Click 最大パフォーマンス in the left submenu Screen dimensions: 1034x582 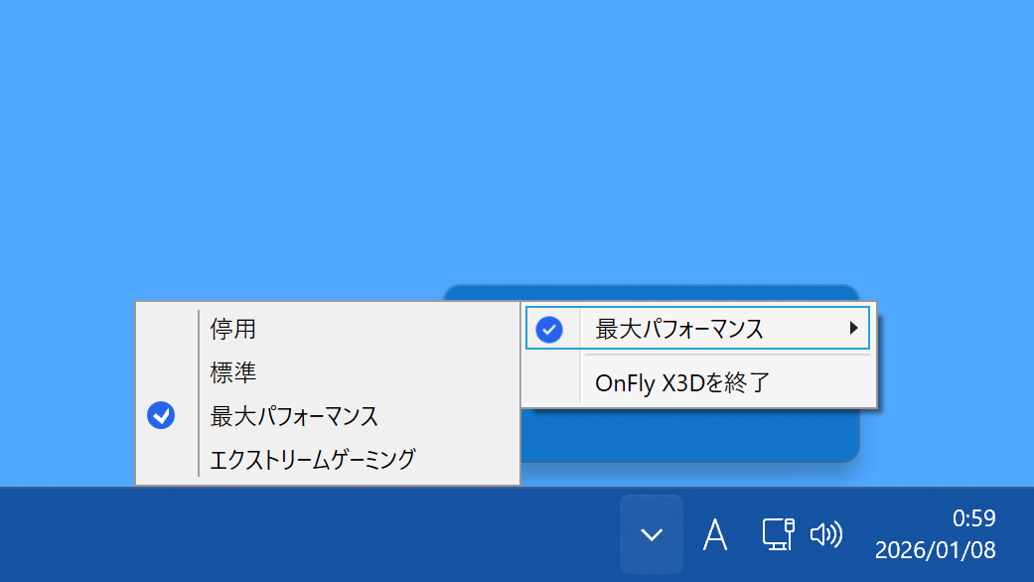[x=293, y=416]
